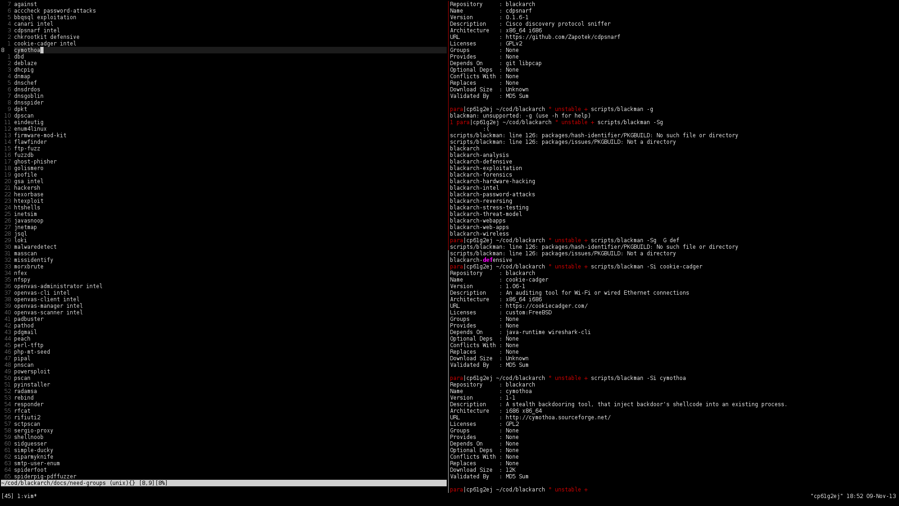Click the 'scripts/blackman -Si cookie-cadger' command
The height and width of the screenshot is (506, 899).
click(x=647, y=267)
